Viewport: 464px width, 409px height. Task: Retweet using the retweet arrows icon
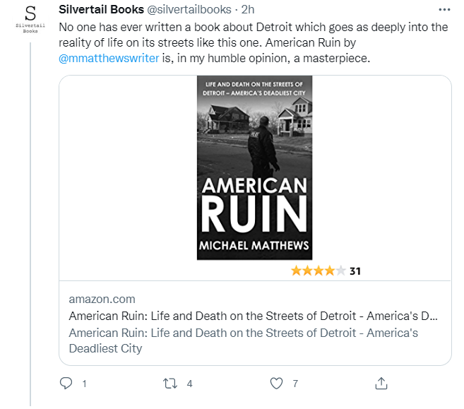click(x=170, y=384)
